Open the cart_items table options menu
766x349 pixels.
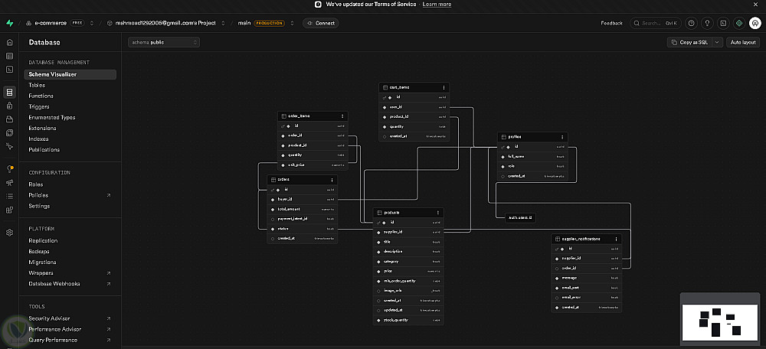point(444,87)
